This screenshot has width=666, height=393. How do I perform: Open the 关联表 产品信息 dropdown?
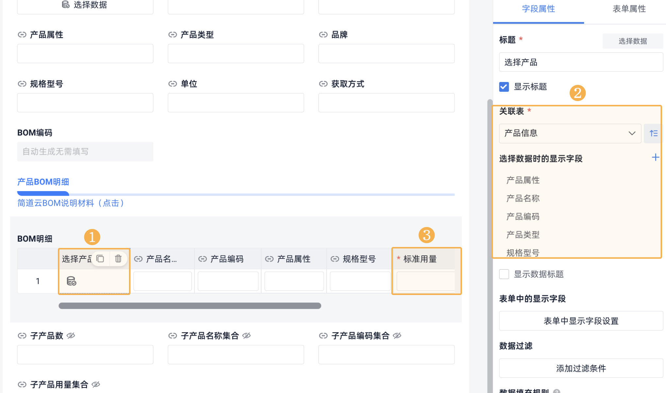tap(570, 133)
